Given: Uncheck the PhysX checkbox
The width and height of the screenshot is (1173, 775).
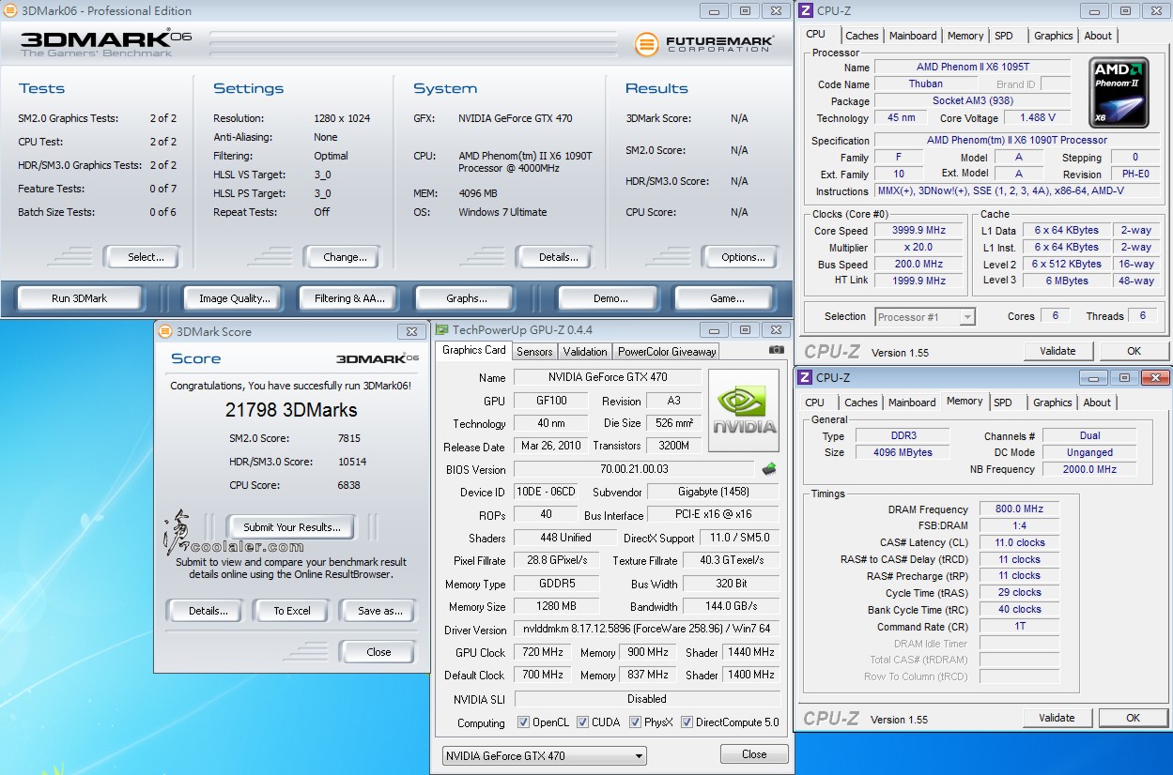Looking at the screenshot, I should click(x=637, y=722).
